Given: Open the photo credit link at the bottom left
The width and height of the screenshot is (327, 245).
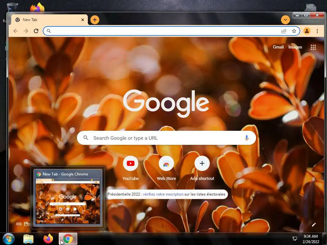Looking at the screenshot, I should coord(27,224).
